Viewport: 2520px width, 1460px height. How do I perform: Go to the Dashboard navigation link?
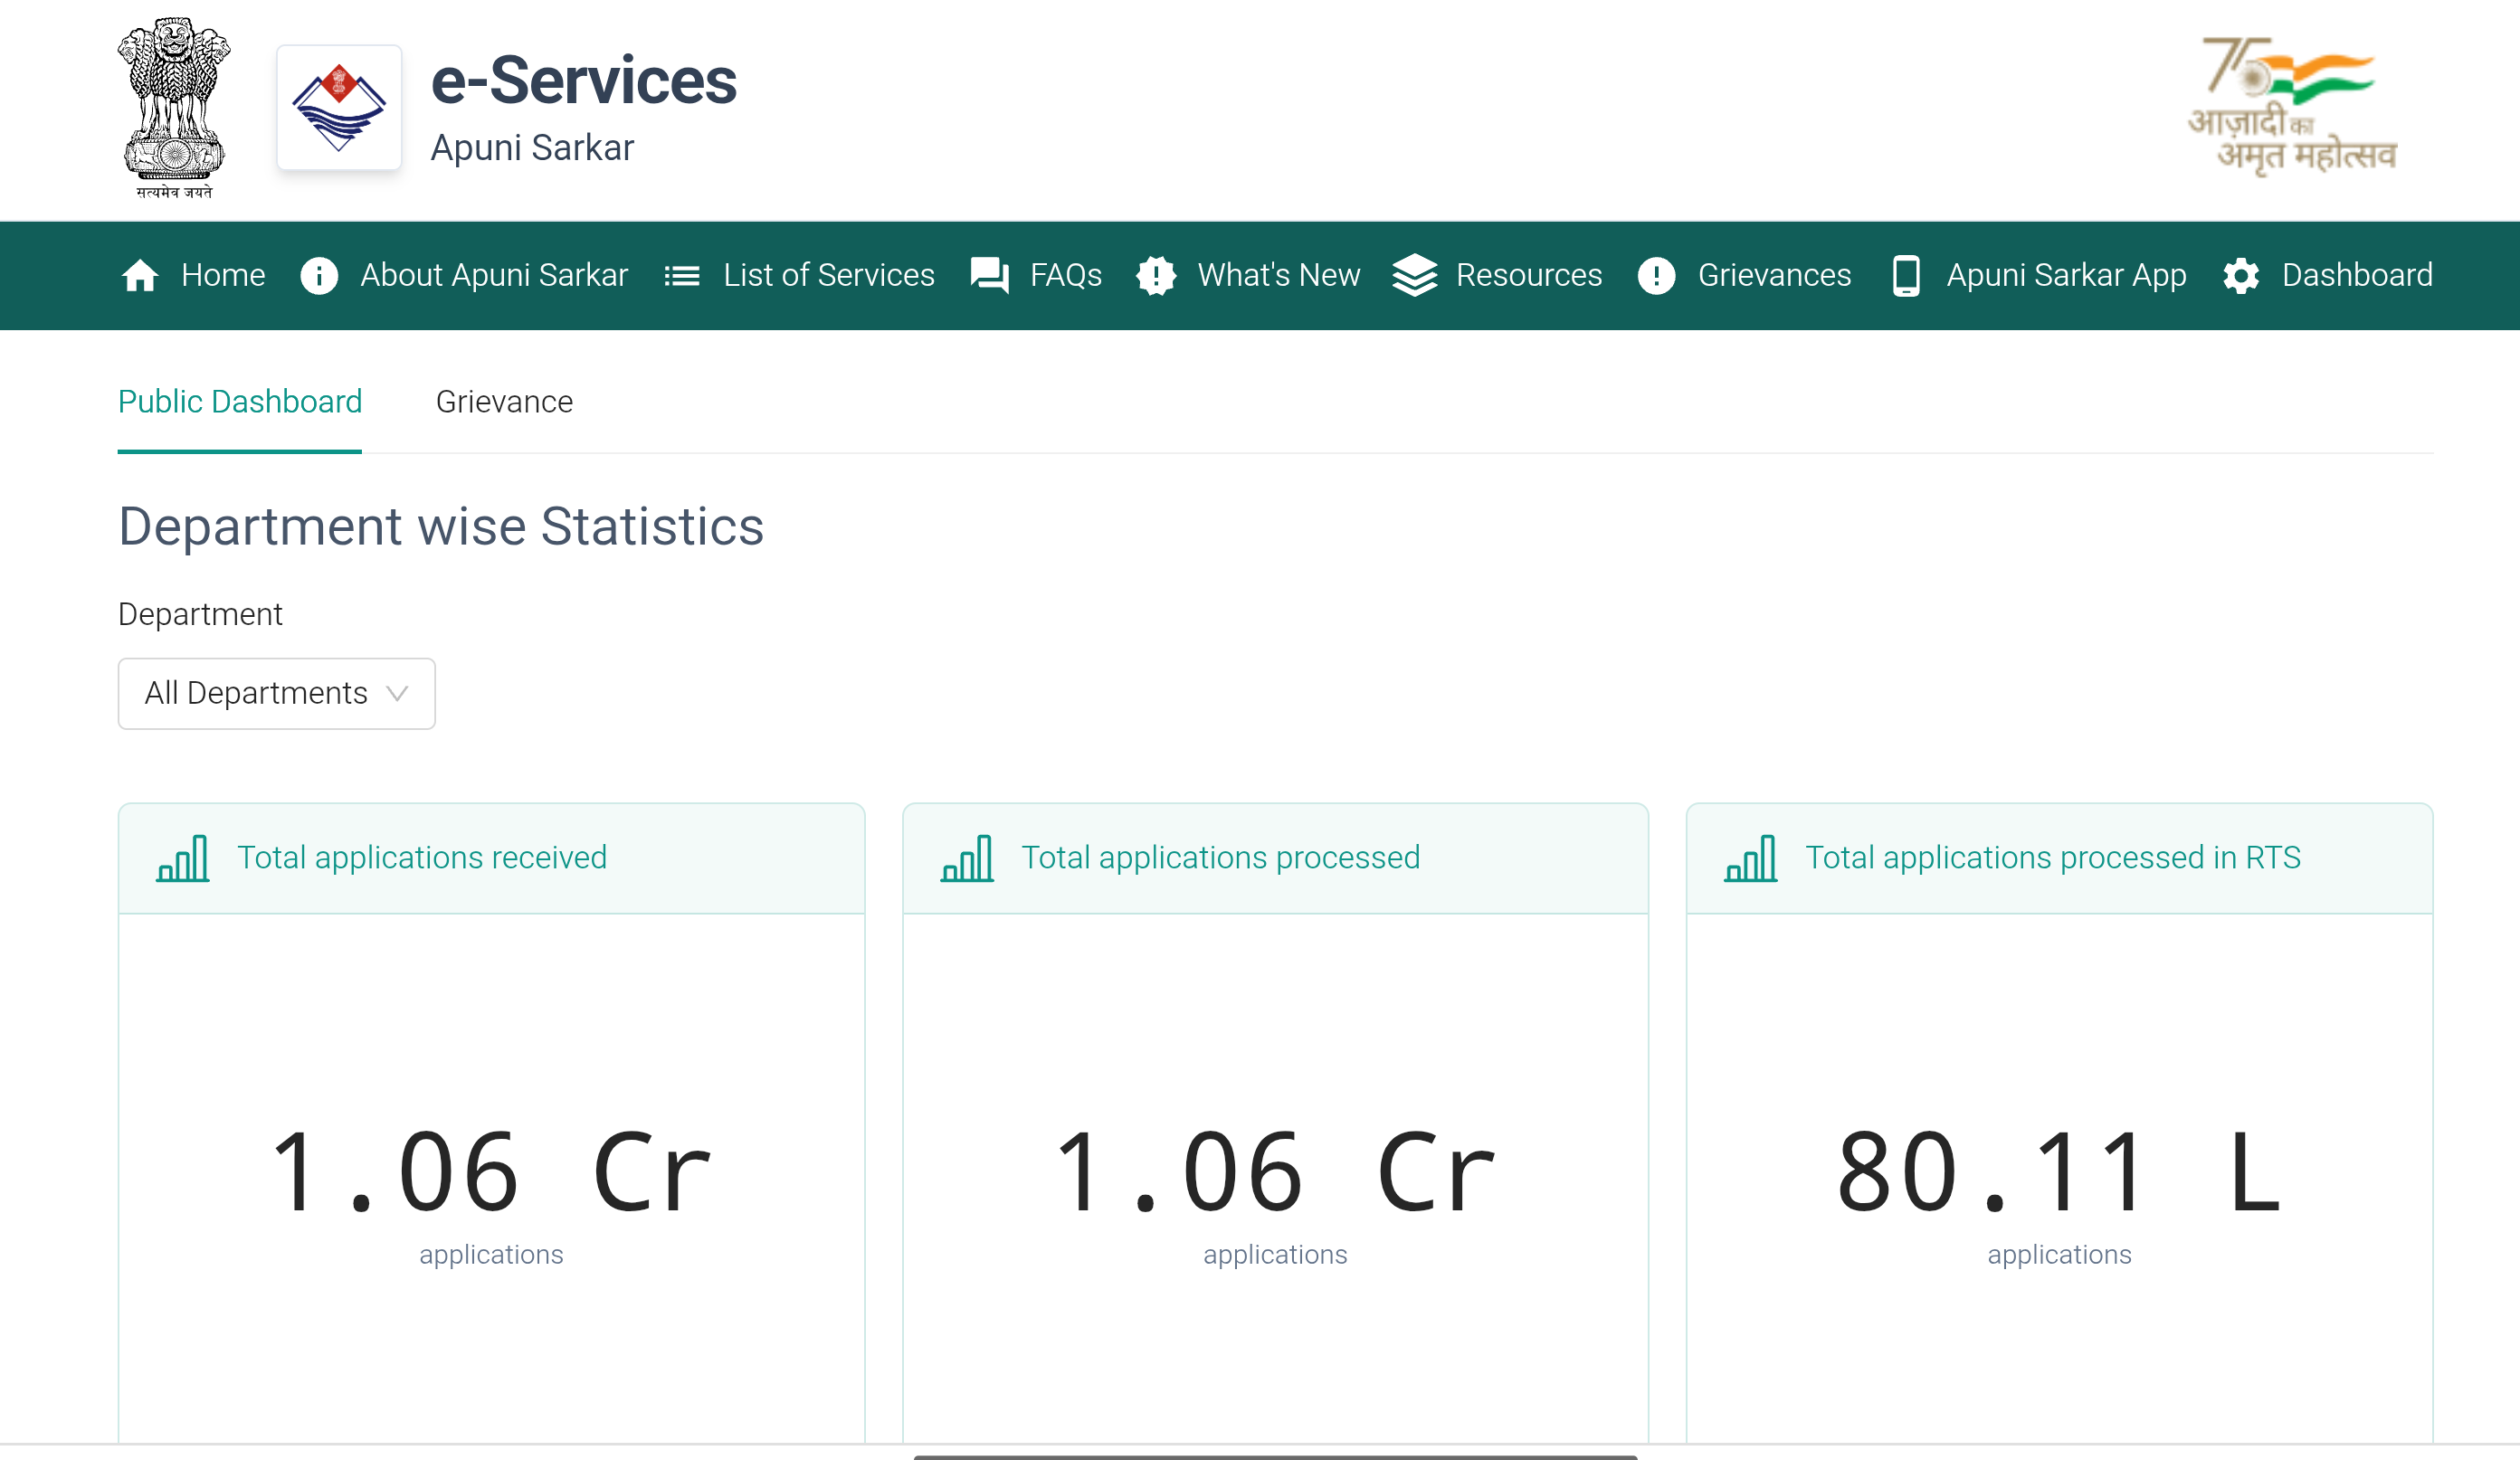pos(2356,275)
